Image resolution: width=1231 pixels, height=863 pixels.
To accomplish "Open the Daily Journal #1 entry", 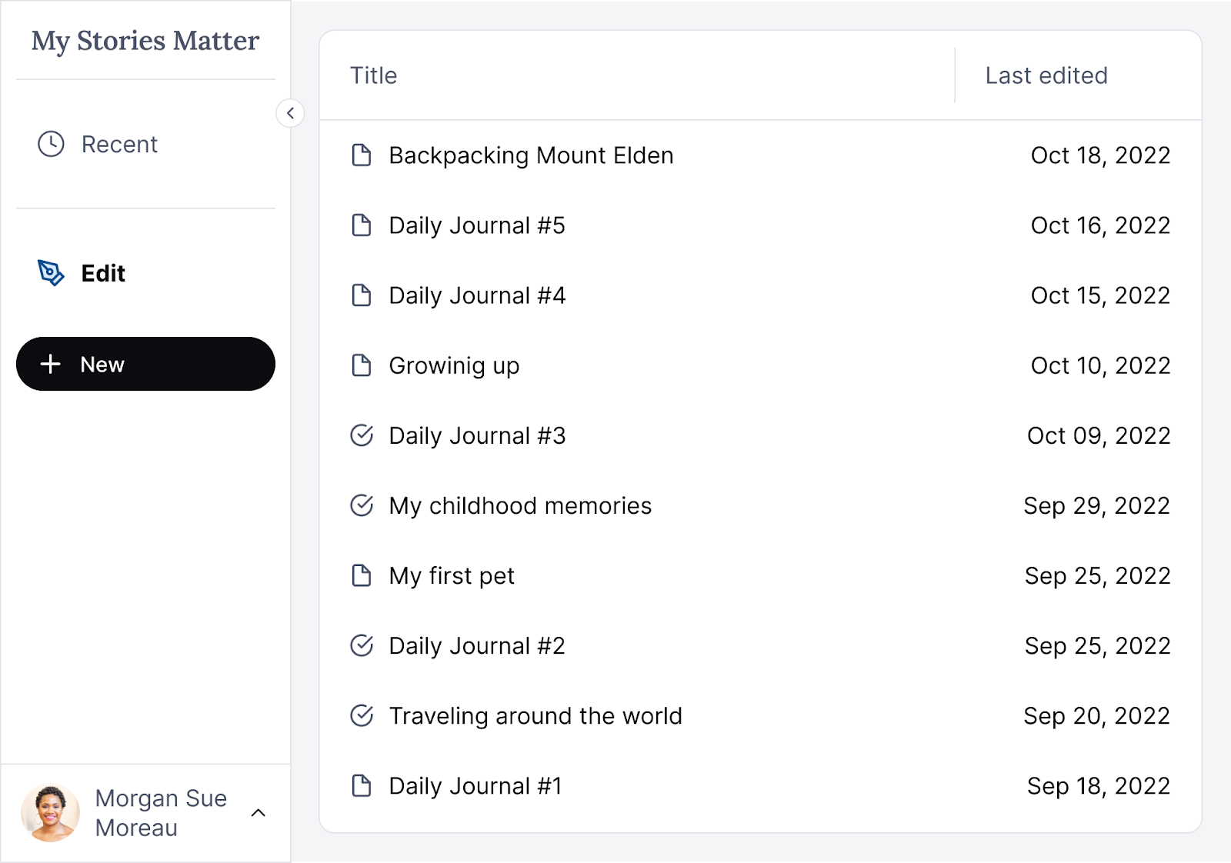I will [x=475, y=786].
